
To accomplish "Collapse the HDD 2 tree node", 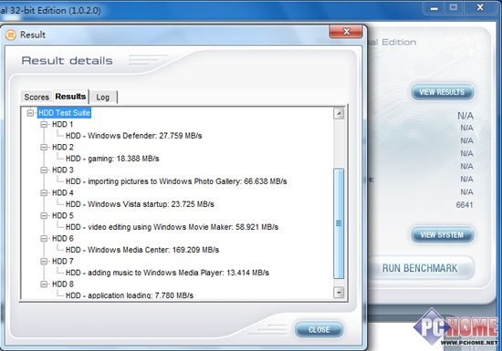I will [x=44, y=147].
